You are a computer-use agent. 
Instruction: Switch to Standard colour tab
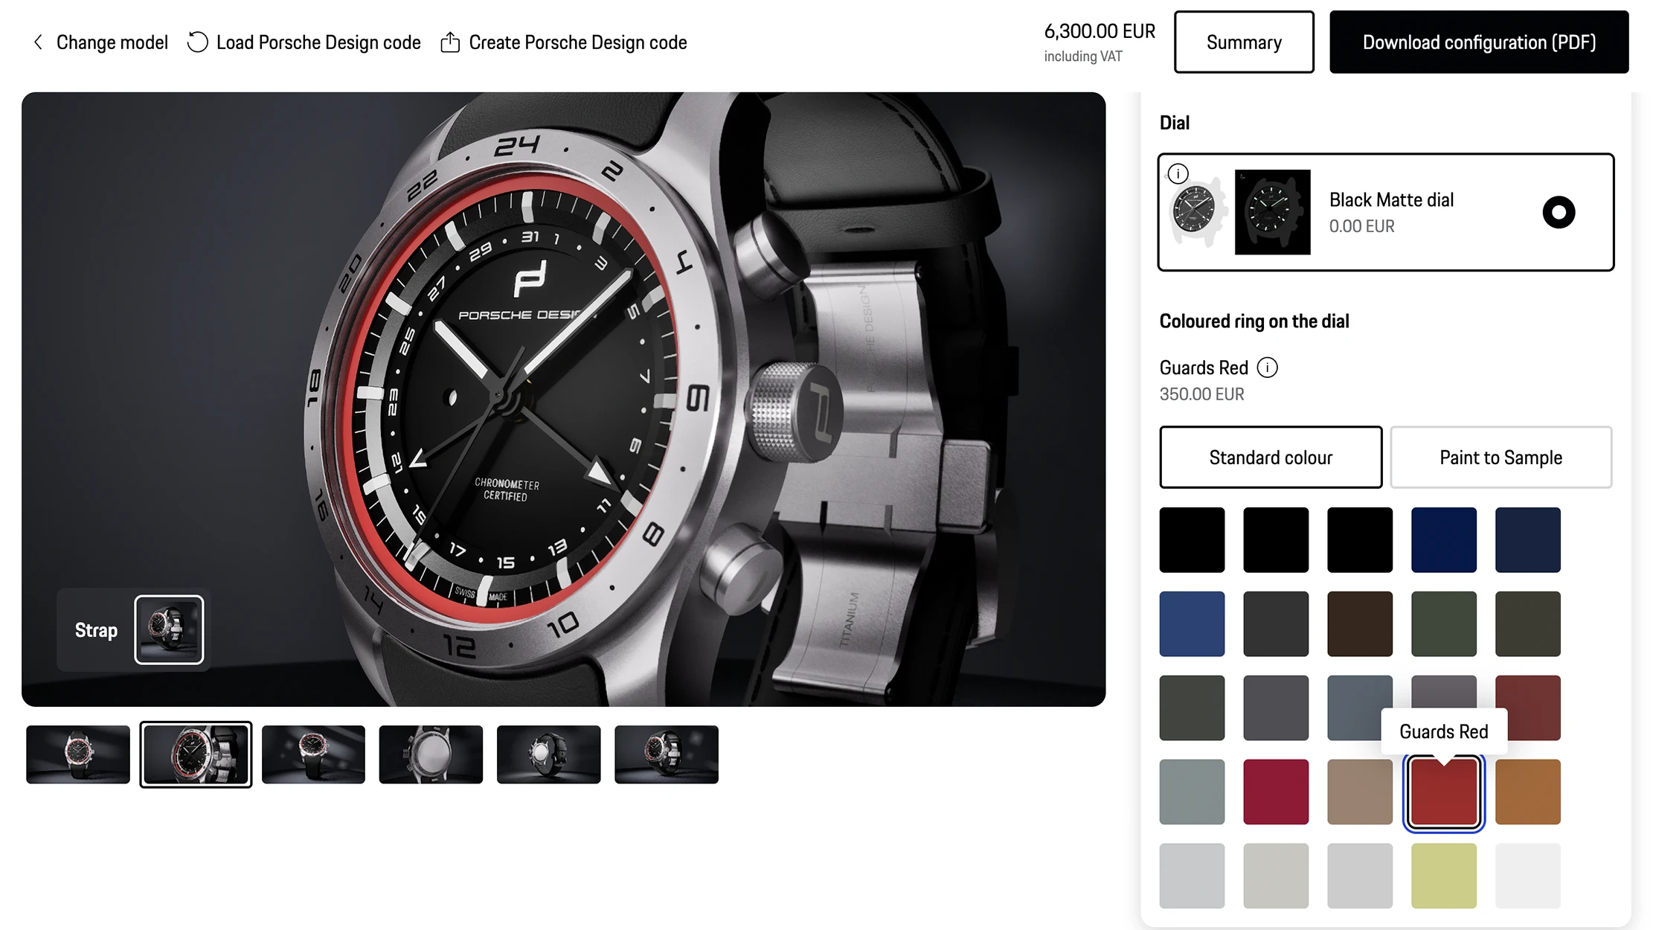(1270, 458)
